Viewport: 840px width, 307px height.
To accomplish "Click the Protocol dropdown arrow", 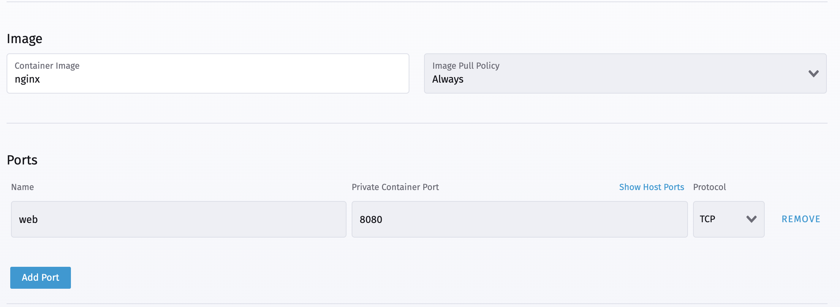I will [752, 219].
